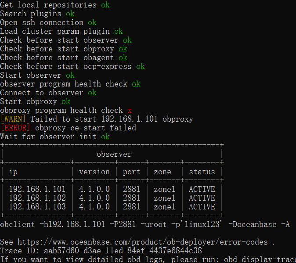Image resolution: width=296 pixels, height=263 pixels.
Task: Click 'observer program health check' line
Action: (70, 84)
